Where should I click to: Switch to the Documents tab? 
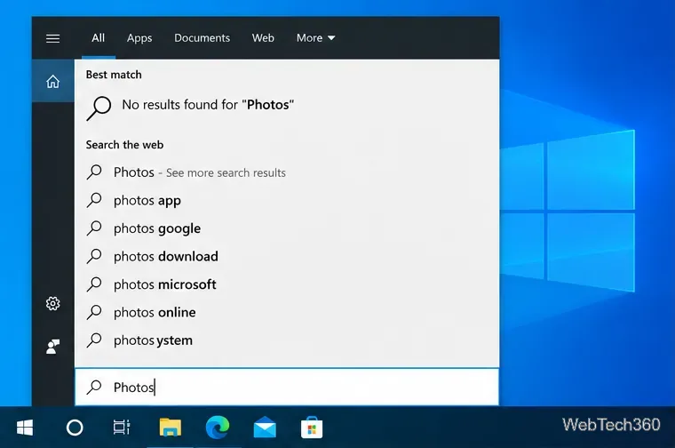202,38
